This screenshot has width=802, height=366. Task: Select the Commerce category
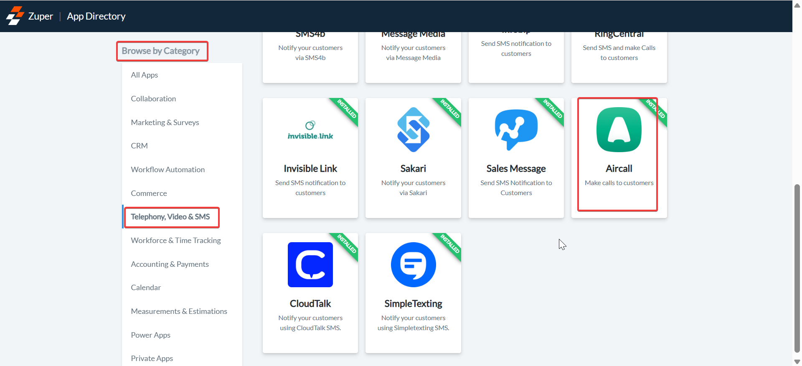tap(149, 193)
